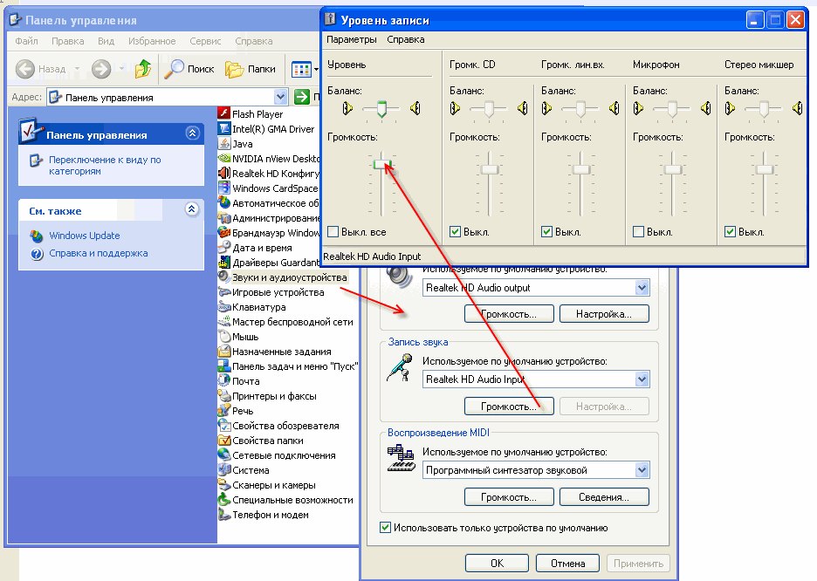Toggle Использовать только устройства по умолчанию checkbox

click(386, 528)
